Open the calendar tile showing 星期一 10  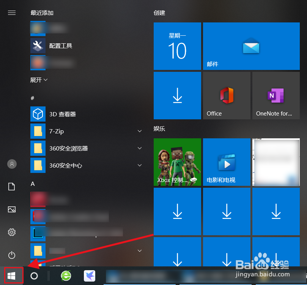[177, 46]
